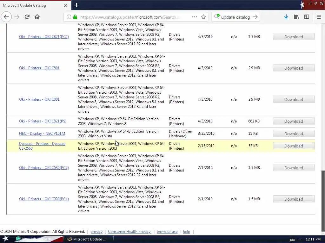Image resolution: width=325 pixels, height=243 pixels.
Task: Open the browser home page icon
Action: point(37,17)
